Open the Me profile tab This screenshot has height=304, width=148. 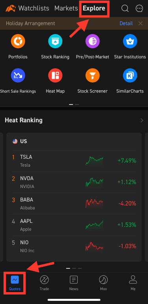tap(133, 283)
